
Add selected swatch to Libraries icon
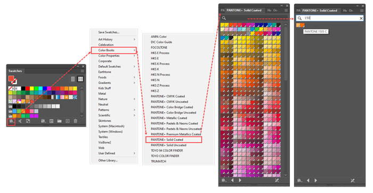pyautogui.click(x=28, y=122)
